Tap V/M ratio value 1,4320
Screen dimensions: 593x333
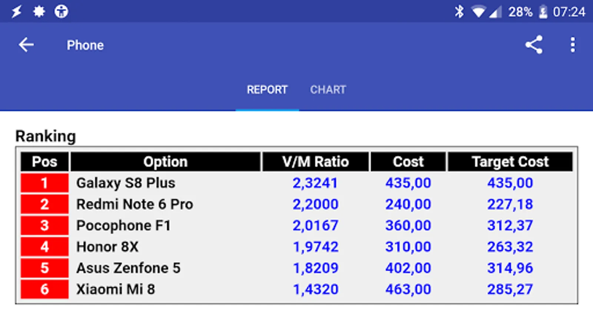315,289
